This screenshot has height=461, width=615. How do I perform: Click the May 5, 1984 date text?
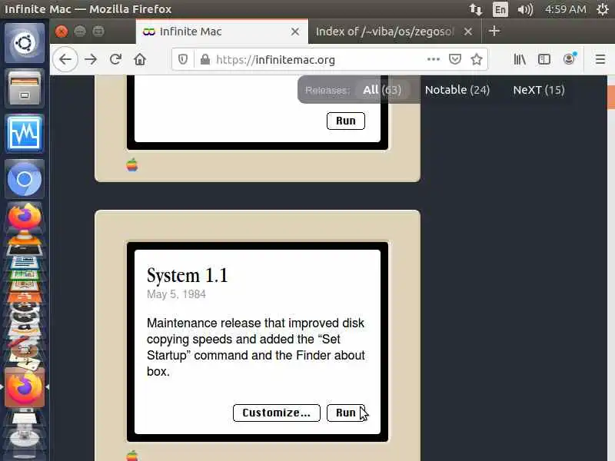pyautogui.click(x=176, y=294)
